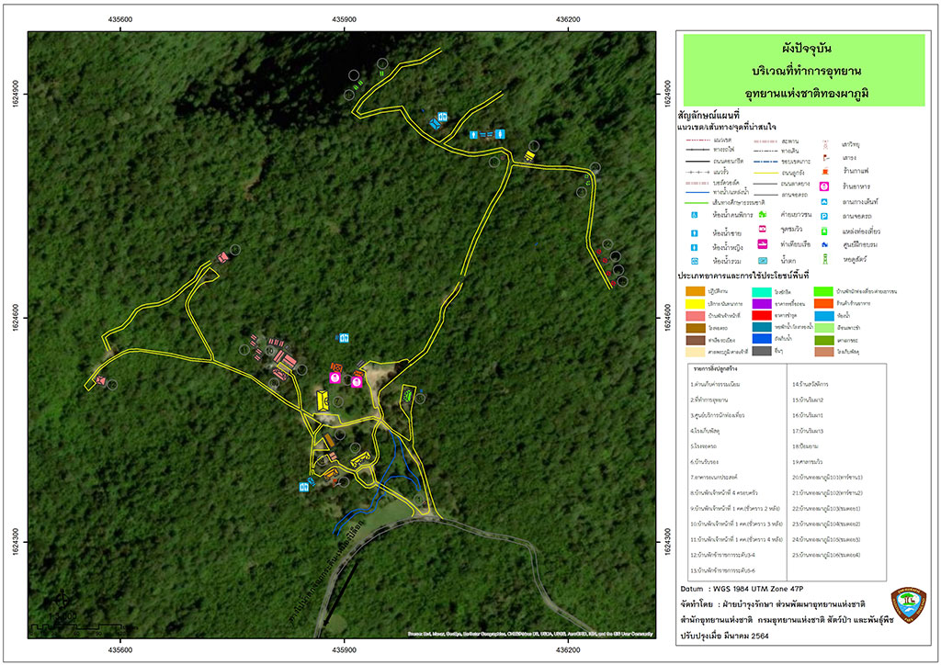Click the title 'ผังปัจจุบัน' in green header
Viewport: 941px width, 665px height.
tap(807, 48)
